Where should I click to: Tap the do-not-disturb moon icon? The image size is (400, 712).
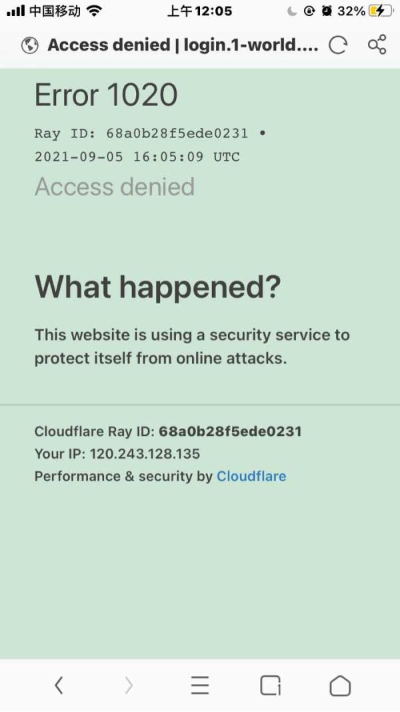pyautogui.click(x=293, y=11)
